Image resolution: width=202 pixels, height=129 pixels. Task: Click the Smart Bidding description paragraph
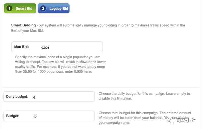(x=98, y=28)
